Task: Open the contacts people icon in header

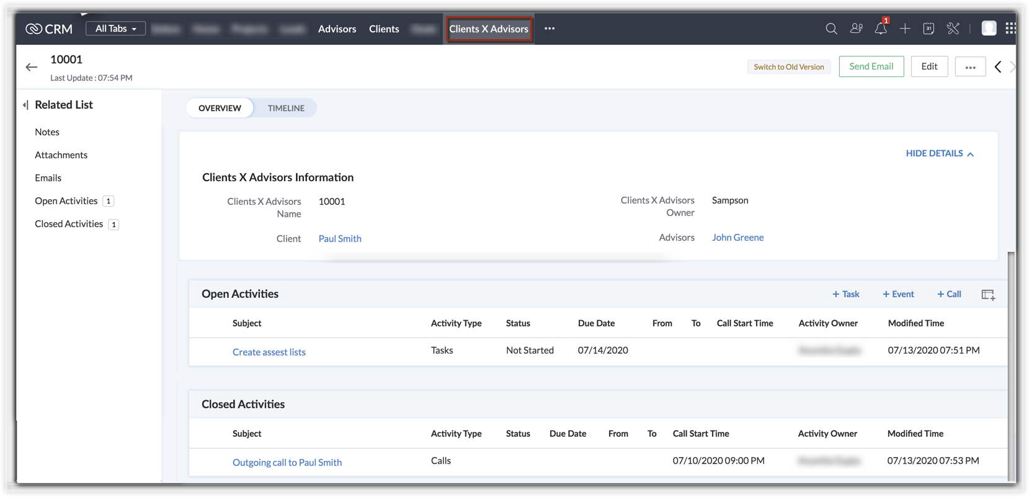Action: 856,29
